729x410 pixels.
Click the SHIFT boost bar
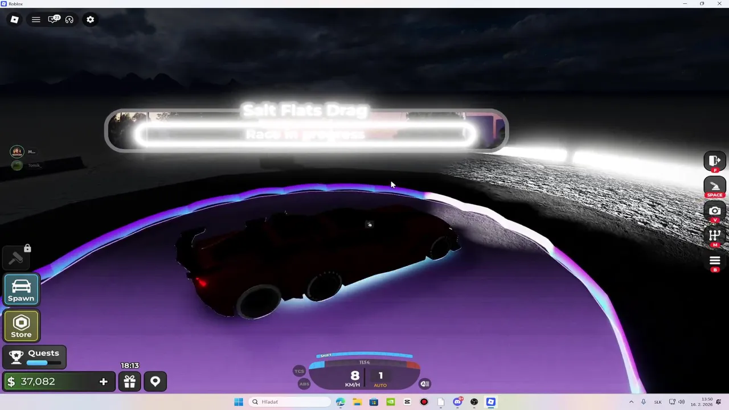pyautogui.click(x=364, y=355)
